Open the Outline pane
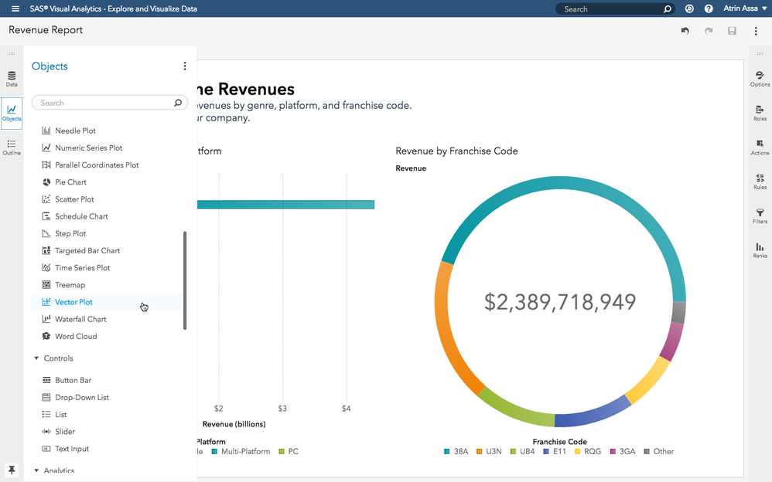 12,147
